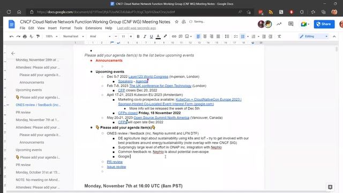Viewport: 343px width, 193px height.
Task: Open Open Source Summit North America link
Action: click(x=161, y=118)
